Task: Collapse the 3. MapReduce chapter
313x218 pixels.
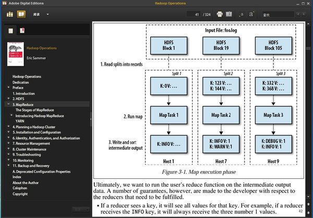Action: [x=8, y=105]
